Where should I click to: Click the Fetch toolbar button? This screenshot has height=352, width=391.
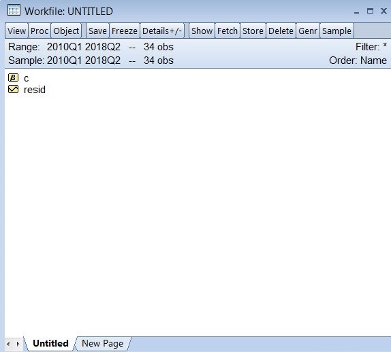click(x=228, y=31)
